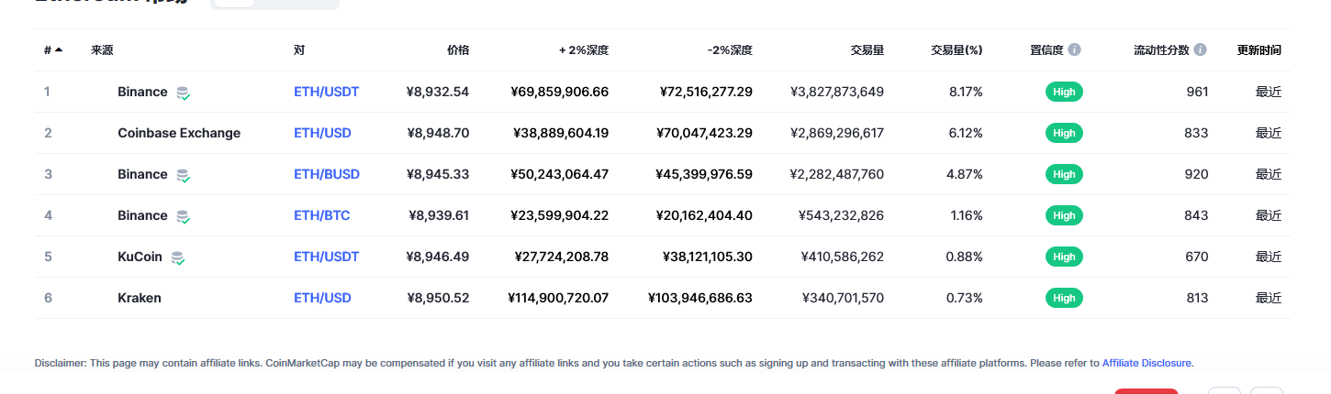Click the reserve-verified icon beside Binance ETH/BUSD
The image size is (1331, 394).
184,175
